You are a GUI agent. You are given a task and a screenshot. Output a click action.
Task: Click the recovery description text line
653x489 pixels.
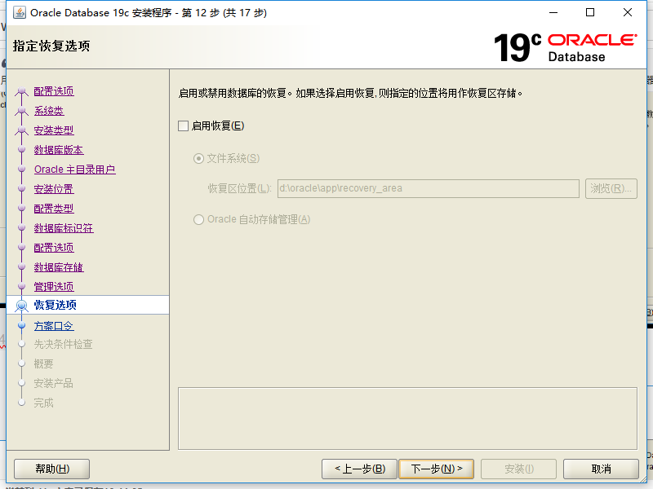(x=350, y=93)
